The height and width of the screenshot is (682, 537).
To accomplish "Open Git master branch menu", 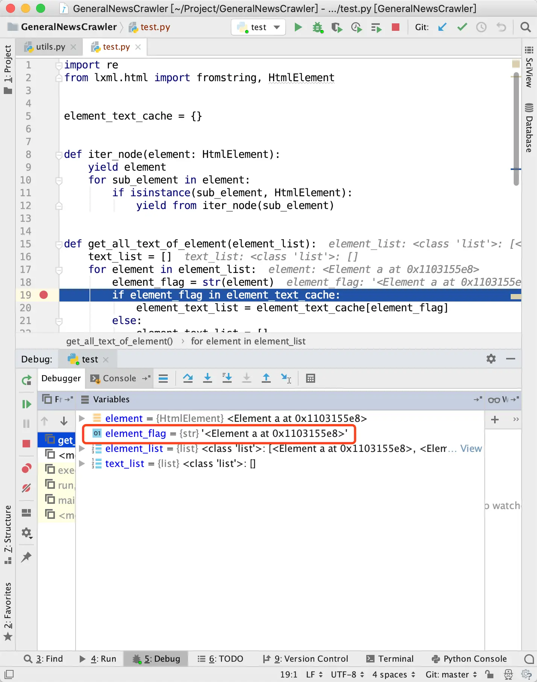I will 451,674.
